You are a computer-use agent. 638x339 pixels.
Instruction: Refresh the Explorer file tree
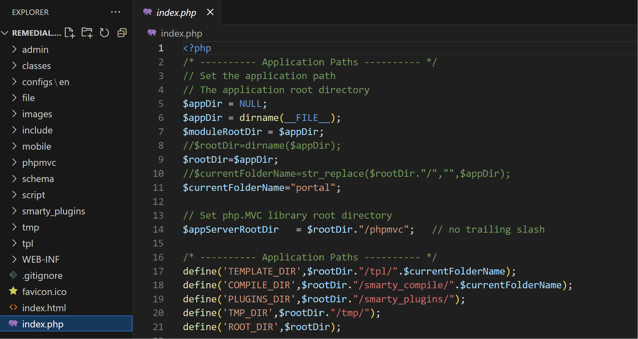pyautogui.click(x=104, y=33)
